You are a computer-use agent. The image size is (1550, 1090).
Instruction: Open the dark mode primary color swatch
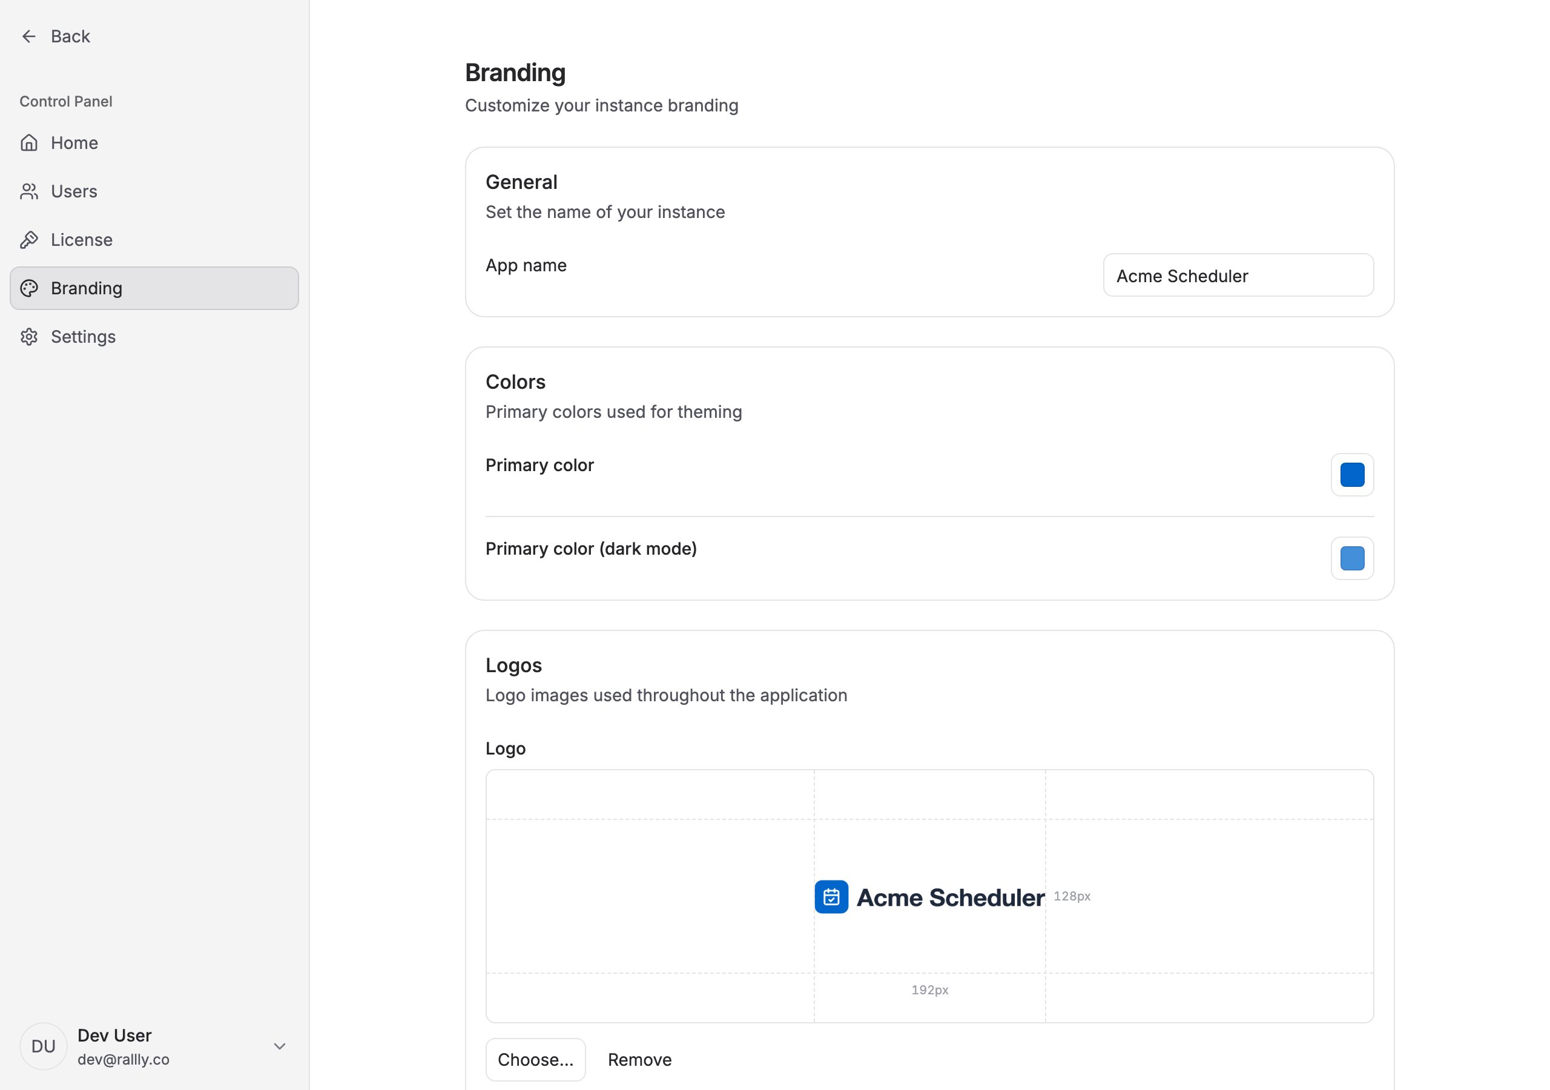point(1352,558)
